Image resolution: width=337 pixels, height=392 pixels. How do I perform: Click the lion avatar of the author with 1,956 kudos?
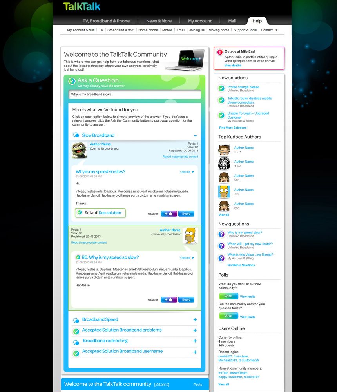pyautogui.click(x=224, y=164)
